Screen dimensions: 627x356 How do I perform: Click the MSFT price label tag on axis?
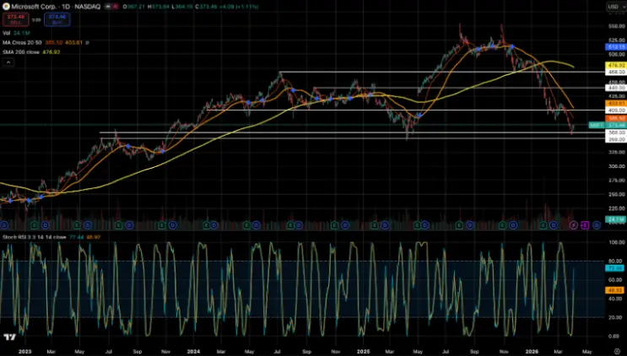tap(595, 125)
